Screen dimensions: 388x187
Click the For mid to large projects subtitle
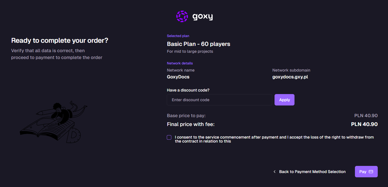coord(190,51)
